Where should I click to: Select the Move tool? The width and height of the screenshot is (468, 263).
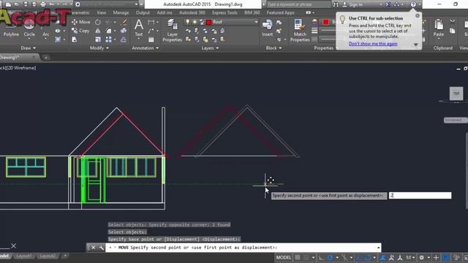pyautogui.click(x=81, y=22)
